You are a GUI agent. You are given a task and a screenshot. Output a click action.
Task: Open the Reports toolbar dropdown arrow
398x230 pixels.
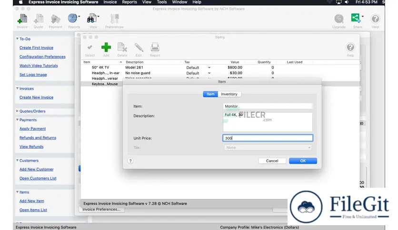[x=79, y=17]
